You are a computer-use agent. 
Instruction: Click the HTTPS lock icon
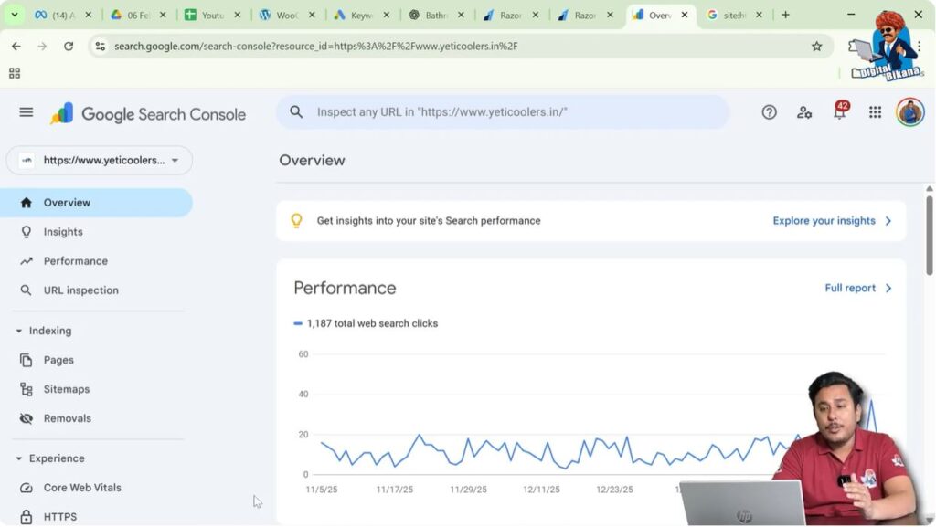point(26,517)
